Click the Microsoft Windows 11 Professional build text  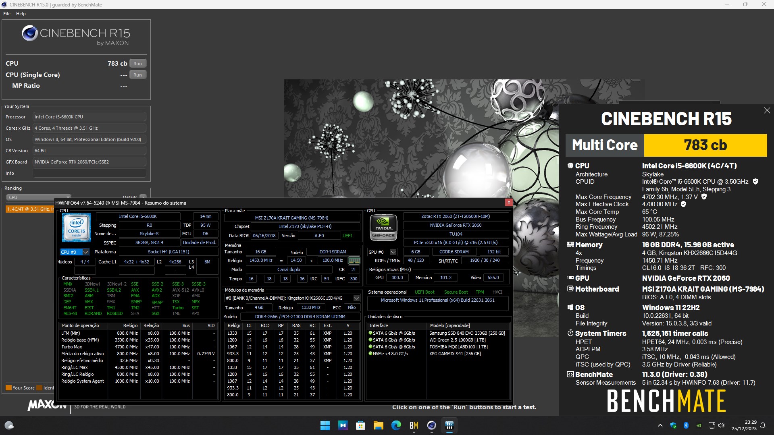tap(437, 300)
